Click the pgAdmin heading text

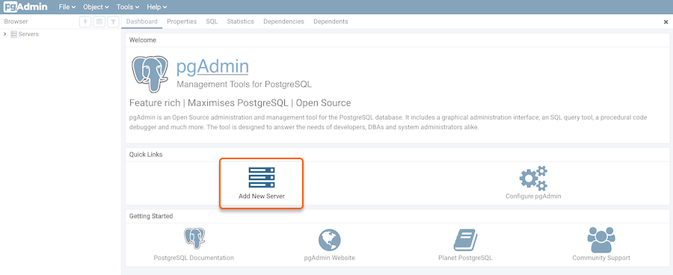(212, 67)
